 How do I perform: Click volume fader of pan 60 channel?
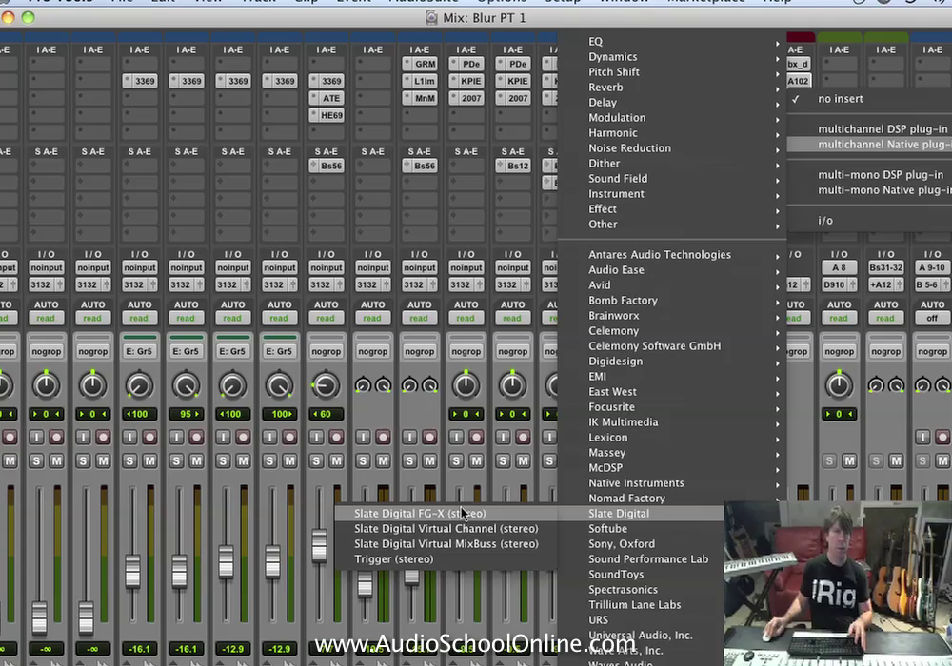point(319,545)
